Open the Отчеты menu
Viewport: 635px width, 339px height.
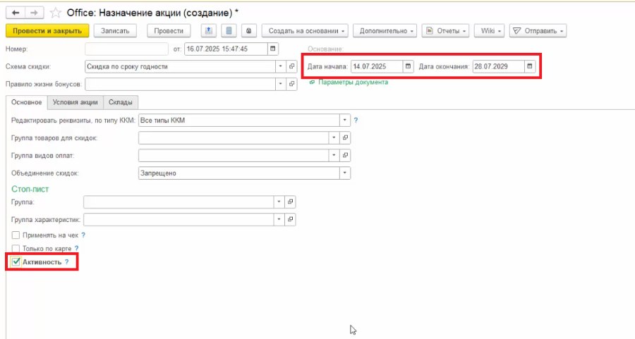445,31
